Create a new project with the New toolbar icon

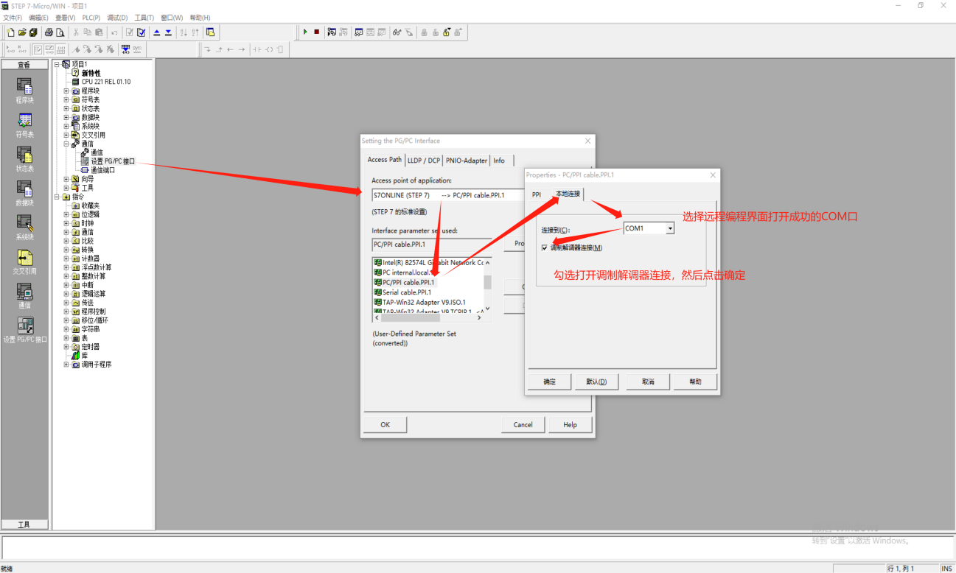point(10,32)
